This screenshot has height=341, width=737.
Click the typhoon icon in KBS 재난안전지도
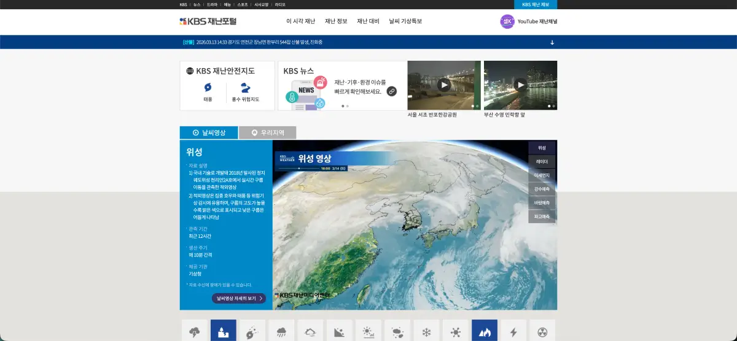pyautogui.click(x=208, y=88)
